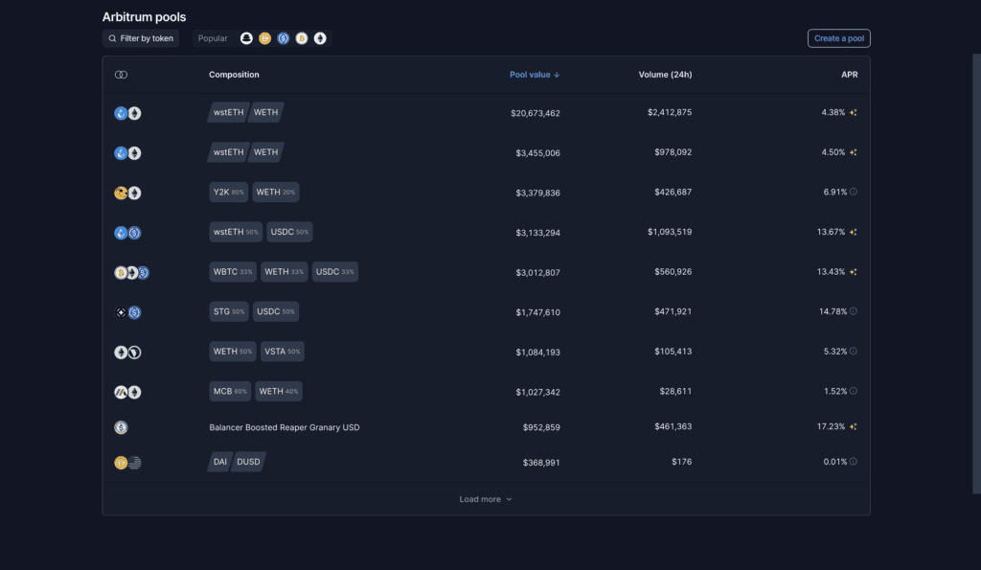The width and height of the screenshot is (981, 570).
Task: Click the pool value $3,455,006
Action: point(537,153)
